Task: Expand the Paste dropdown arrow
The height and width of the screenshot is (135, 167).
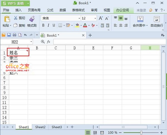Action: [x=11, y=26]
